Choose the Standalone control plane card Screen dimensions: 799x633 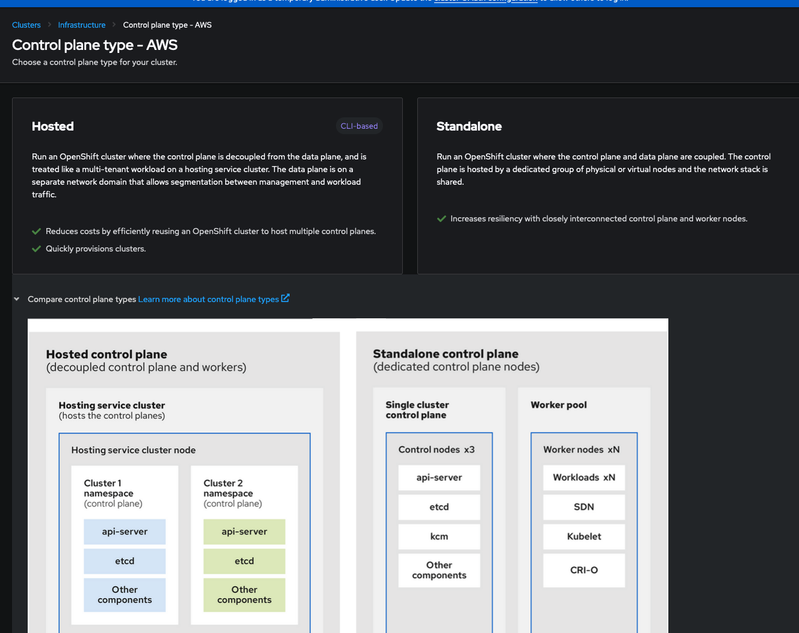[x=608, y=186]
